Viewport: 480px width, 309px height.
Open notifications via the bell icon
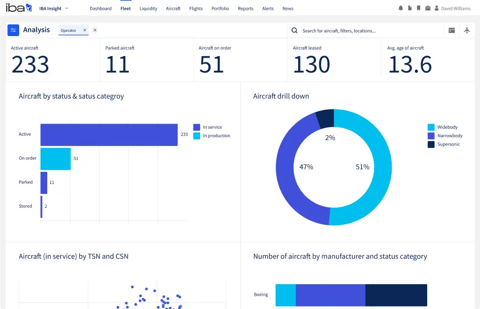point(401,8)
